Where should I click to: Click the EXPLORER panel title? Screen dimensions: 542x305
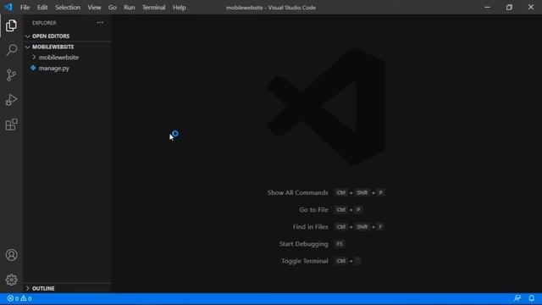pyautogui.click(x=44, y=23)
